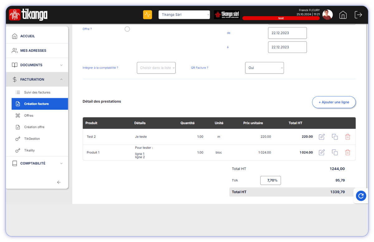374x242 pixels.
Task: Click the blue refresh button
Action: pos(361,196)
